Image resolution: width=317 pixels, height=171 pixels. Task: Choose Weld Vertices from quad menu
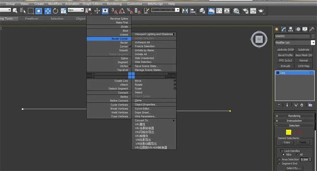point(109,113)
